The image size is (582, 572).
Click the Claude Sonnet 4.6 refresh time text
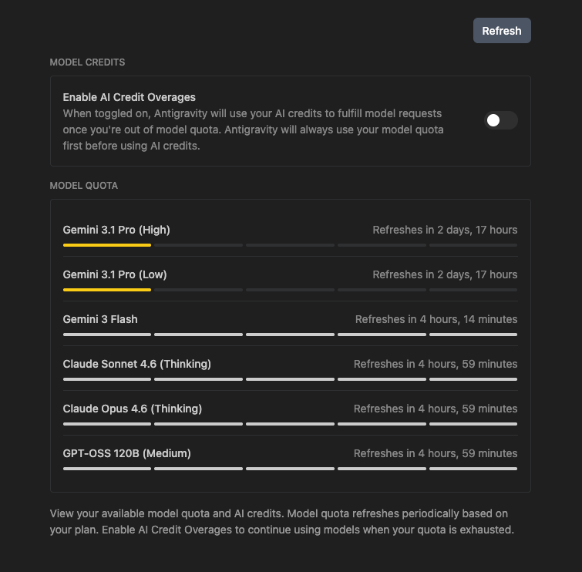pos(436,364)
